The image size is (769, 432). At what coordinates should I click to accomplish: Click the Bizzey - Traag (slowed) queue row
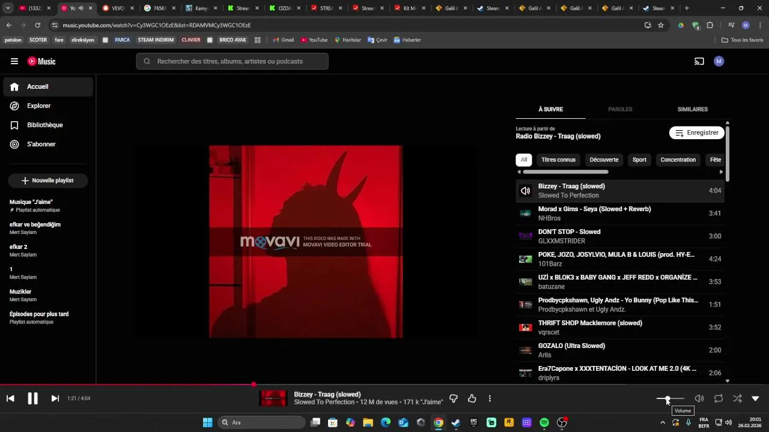(x=620, y=191)
